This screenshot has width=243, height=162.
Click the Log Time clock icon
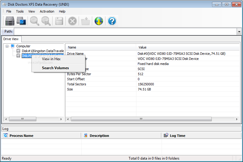(166, 135)
